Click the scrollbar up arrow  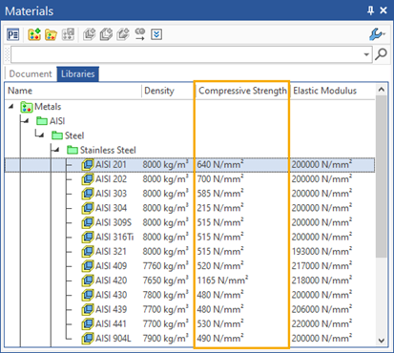(x=382, y=90)
